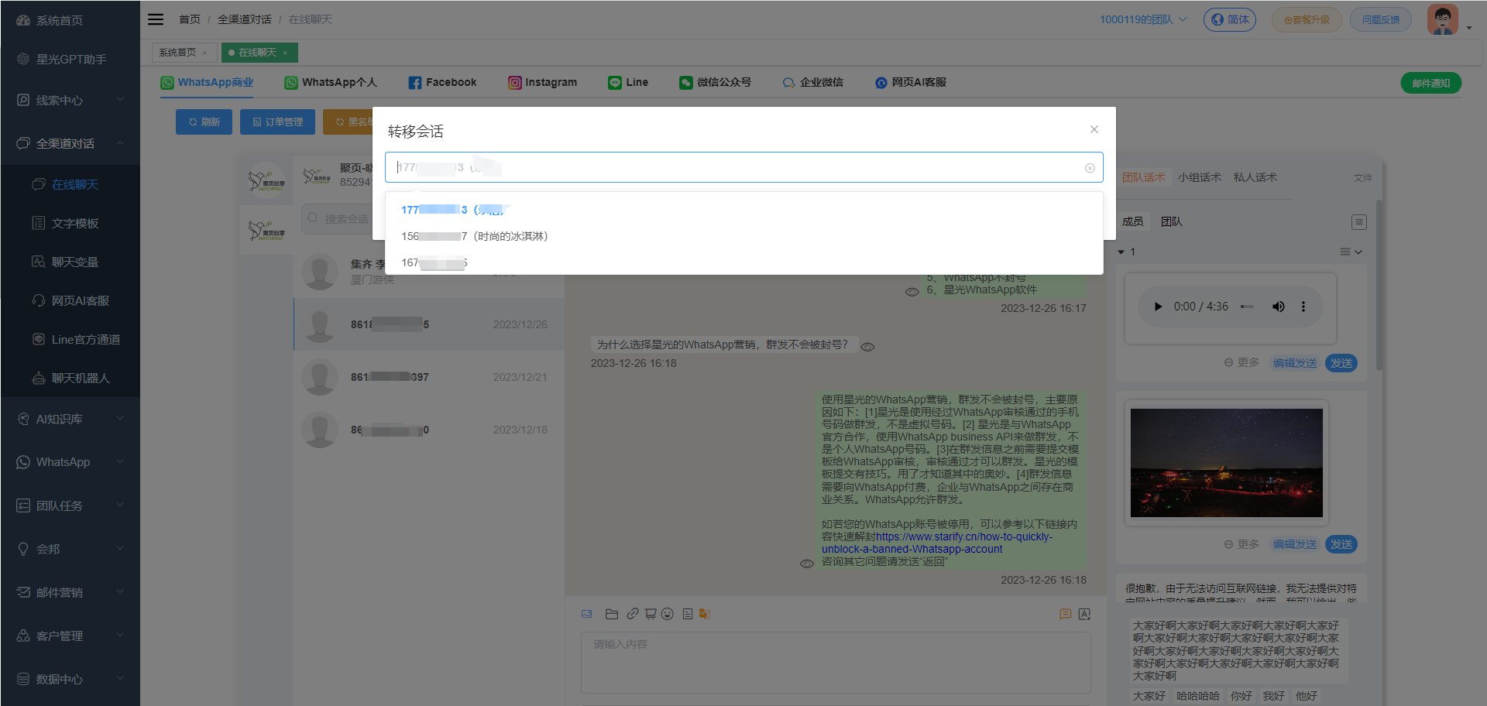Expand the 数据中心 sidebar section
Viewport: 1487px width, 706px height.
(70, 679)
